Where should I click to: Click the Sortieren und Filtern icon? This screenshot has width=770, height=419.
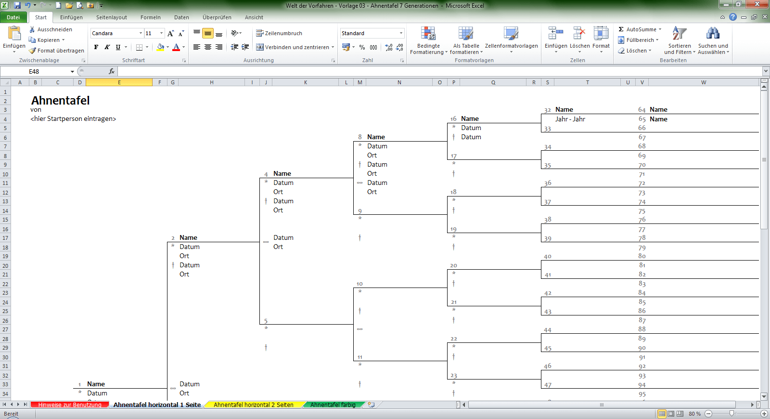[679, 40]
